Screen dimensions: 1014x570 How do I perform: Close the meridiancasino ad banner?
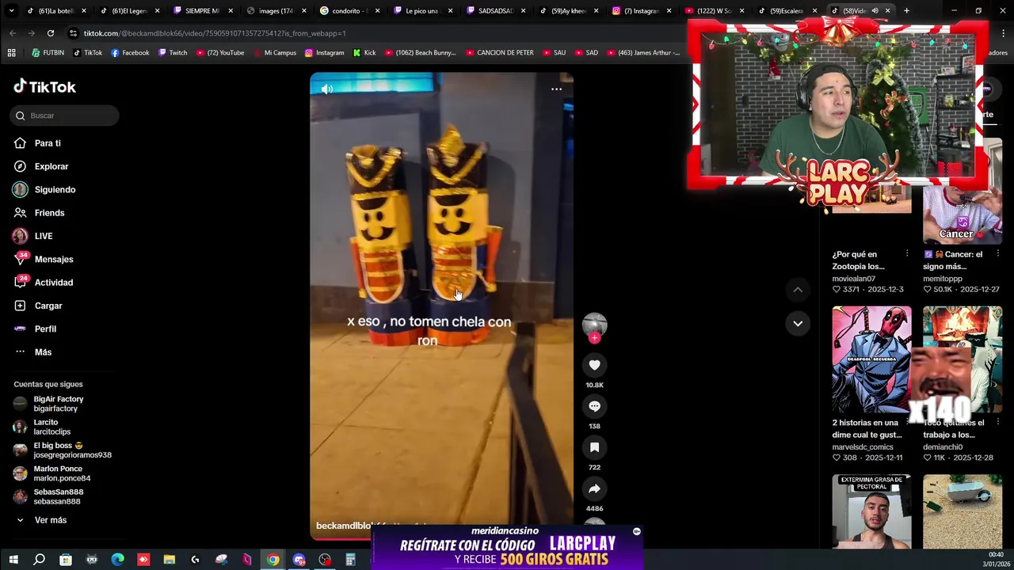636,531
